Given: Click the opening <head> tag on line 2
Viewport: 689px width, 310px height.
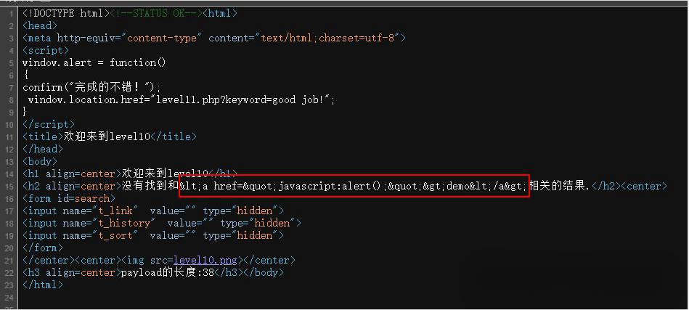Looking at the screenshot, I should [x=40, y=26].
